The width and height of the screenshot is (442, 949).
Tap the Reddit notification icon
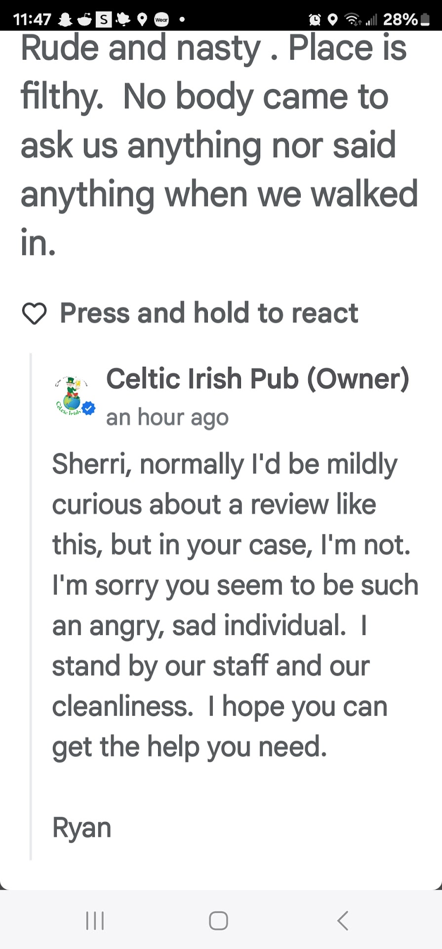coord(84,19)
